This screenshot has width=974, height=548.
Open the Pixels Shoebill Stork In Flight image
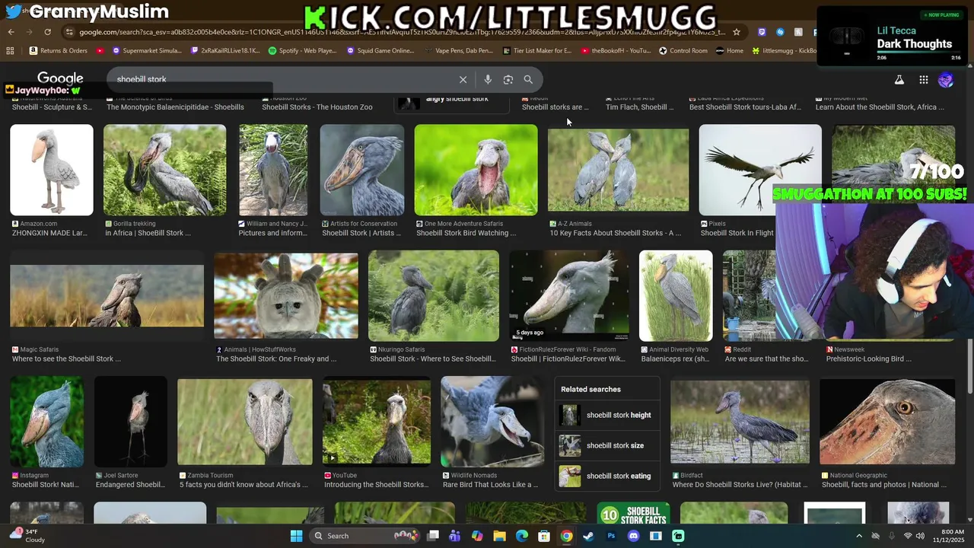760,170
